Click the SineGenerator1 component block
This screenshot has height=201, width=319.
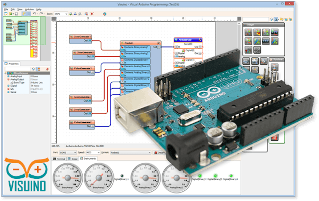coord(80,37)
